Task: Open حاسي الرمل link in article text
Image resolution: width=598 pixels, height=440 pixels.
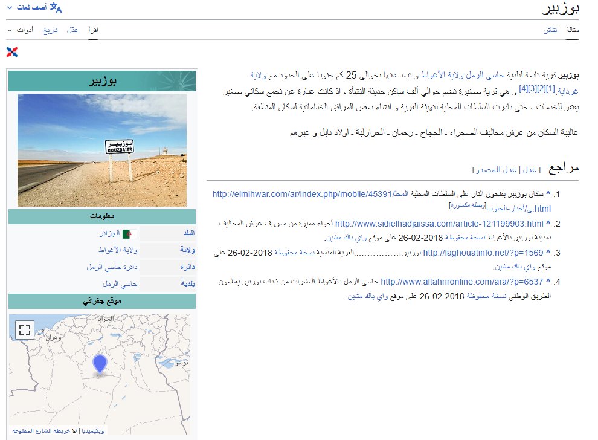Action: pyautogui.click(x=486, y=75)
